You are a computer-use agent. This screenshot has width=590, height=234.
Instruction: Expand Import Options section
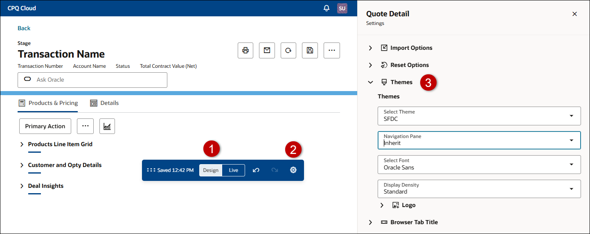pyautogui.click(x=370, y=48)
